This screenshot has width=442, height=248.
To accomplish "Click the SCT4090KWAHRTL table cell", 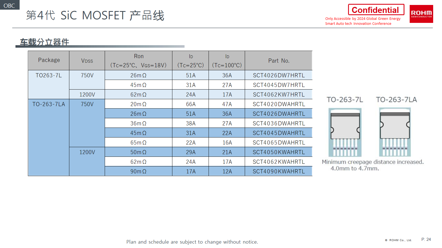I will point(278,171).
